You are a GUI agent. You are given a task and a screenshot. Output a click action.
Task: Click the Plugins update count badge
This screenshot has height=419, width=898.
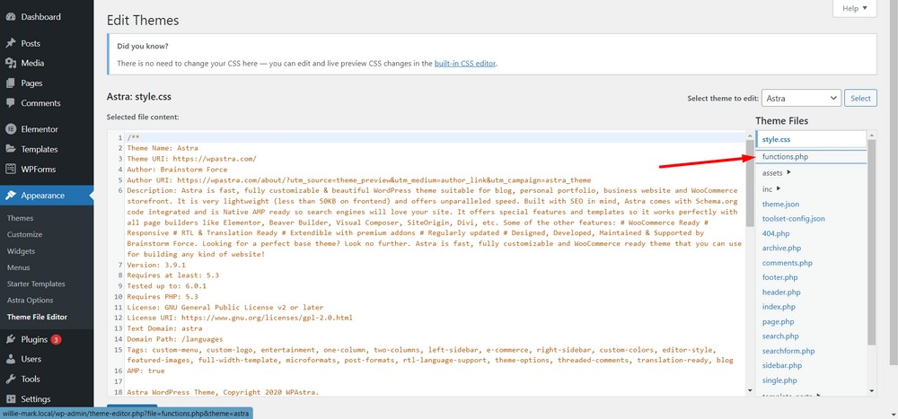56,339
